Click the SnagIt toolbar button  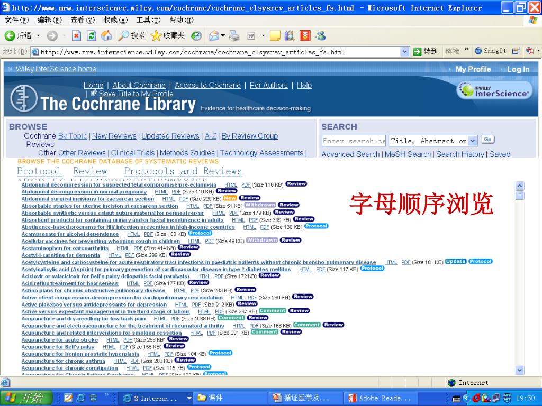(x=491, y=51)
